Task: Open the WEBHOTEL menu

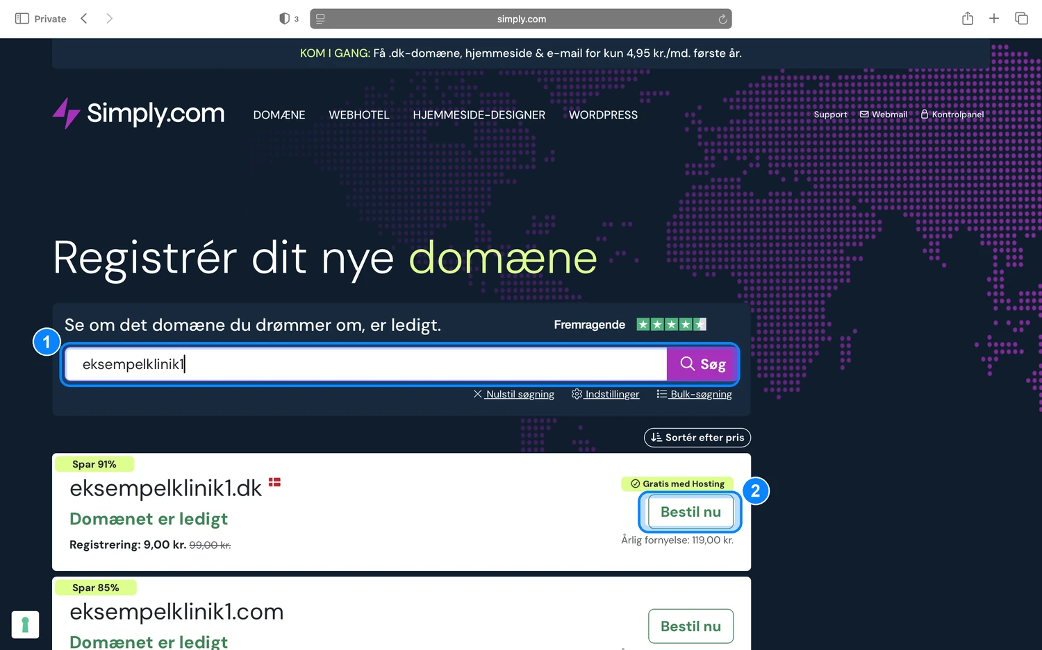Action: [x=359, y=115]
